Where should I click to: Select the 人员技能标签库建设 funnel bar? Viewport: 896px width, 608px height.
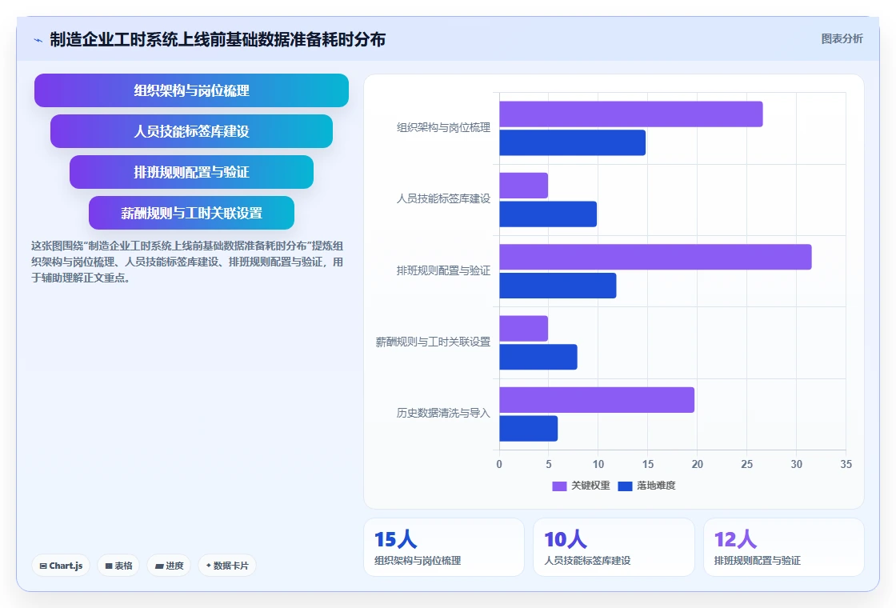pos(191,131)
